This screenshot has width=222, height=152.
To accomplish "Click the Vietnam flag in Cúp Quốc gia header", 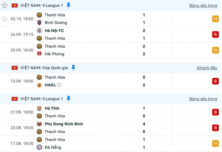I will coord(15,68).
